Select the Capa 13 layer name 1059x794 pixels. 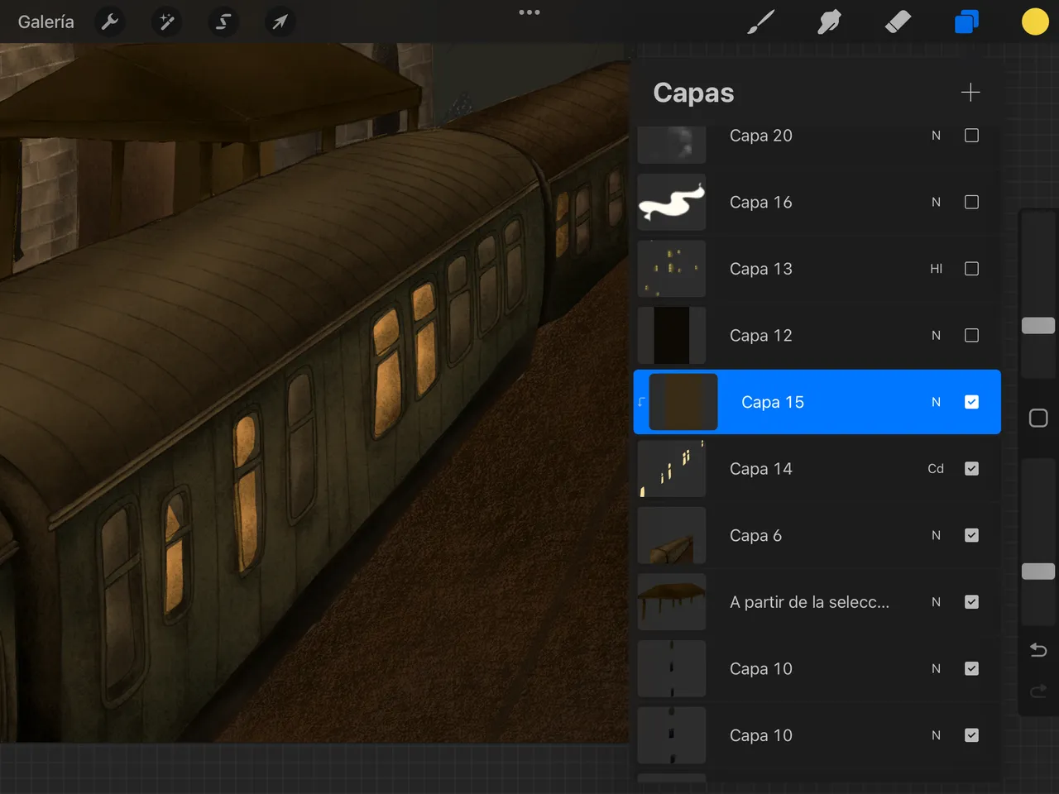(x=761, y=269)
